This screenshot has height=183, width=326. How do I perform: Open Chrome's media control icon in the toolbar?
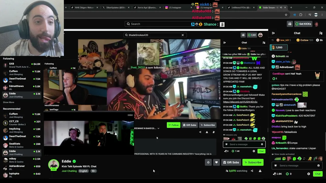[310, 15]
